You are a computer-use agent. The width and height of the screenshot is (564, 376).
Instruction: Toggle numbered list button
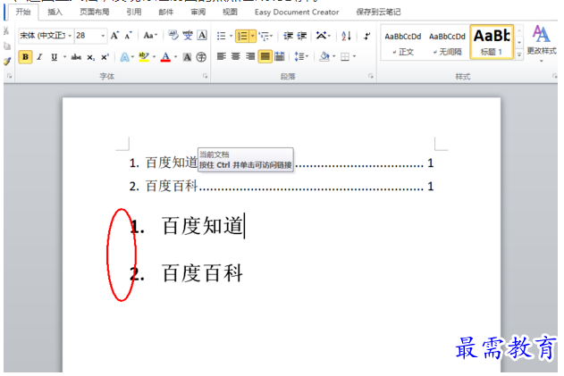(243, 36)
